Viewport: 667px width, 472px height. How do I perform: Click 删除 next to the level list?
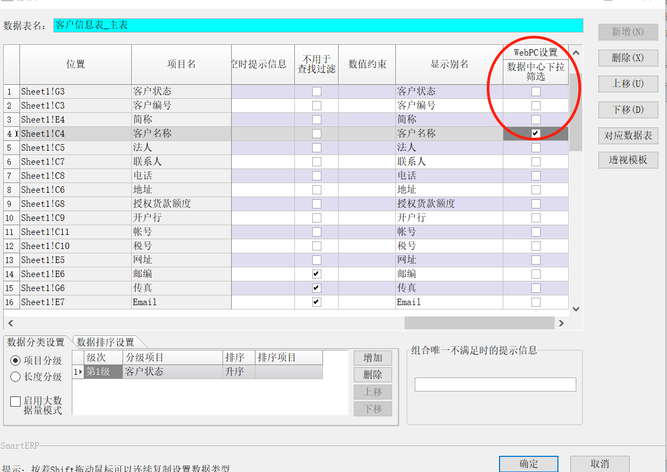373,375
